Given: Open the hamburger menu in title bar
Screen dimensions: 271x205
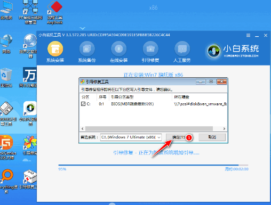Looking at the screenshot, I should [248, 35].
